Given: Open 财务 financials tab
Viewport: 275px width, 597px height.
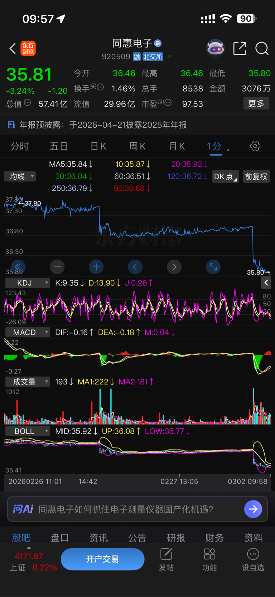Looking at the screenshot, I should click(214, 537).
